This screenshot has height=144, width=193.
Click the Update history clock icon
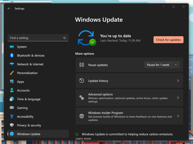pos(82,81)
